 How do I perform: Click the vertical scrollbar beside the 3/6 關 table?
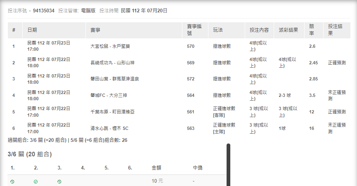[228, 165]
